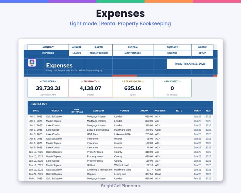Select the 285.00 amount cell

coord(145,134)
